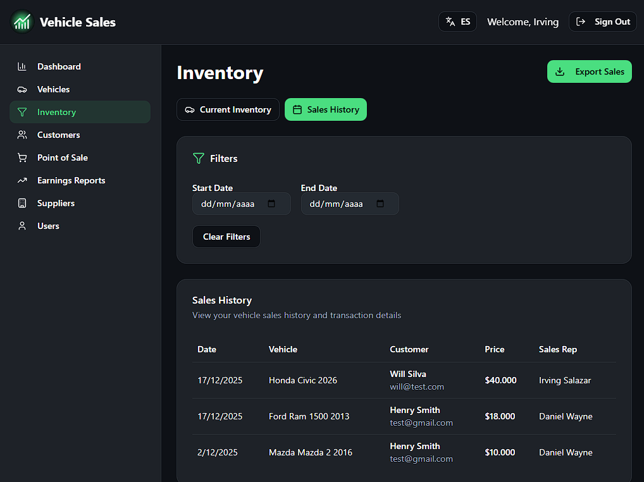The height and width of the screenshot is (482, 644).
Task: Click the Honda Civic 2026 cell
Action: click(303, 381)
